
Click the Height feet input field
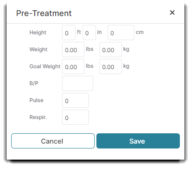pos(69,33)
